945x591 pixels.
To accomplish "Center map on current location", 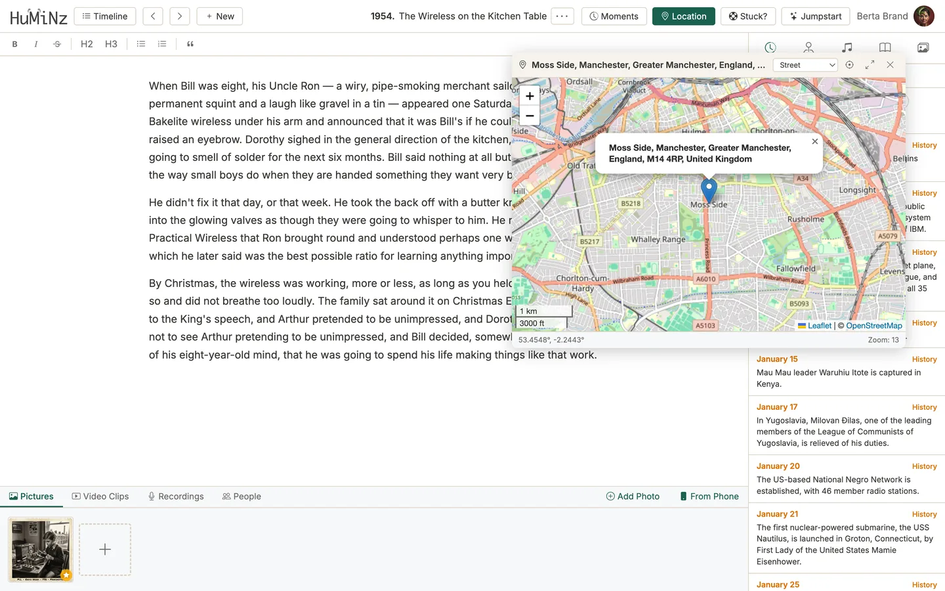I will point(849,65).
